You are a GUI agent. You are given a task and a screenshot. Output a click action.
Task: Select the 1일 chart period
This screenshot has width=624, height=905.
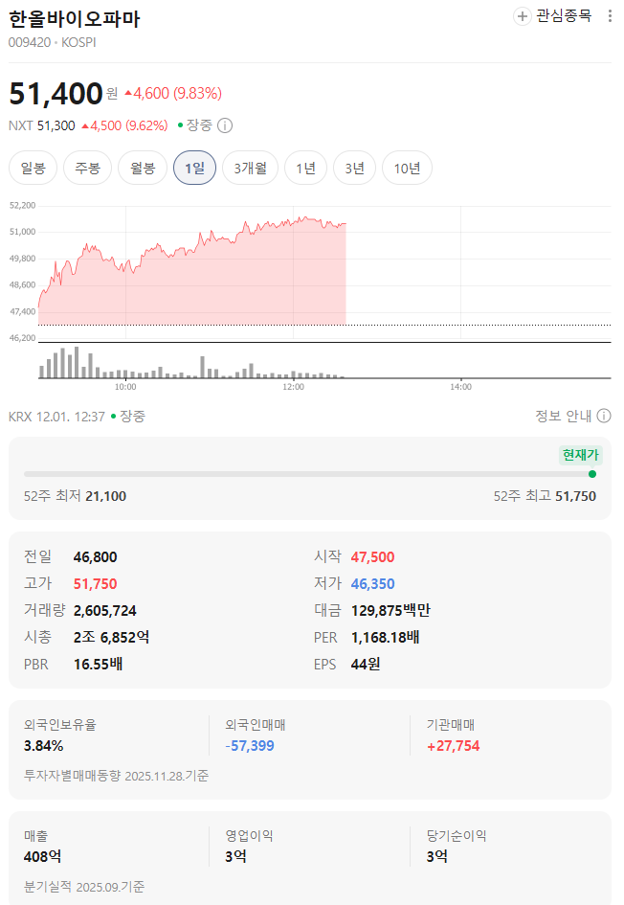[195, 168]
